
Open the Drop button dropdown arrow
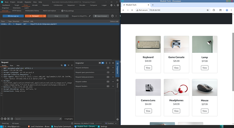tap(67, 16)
